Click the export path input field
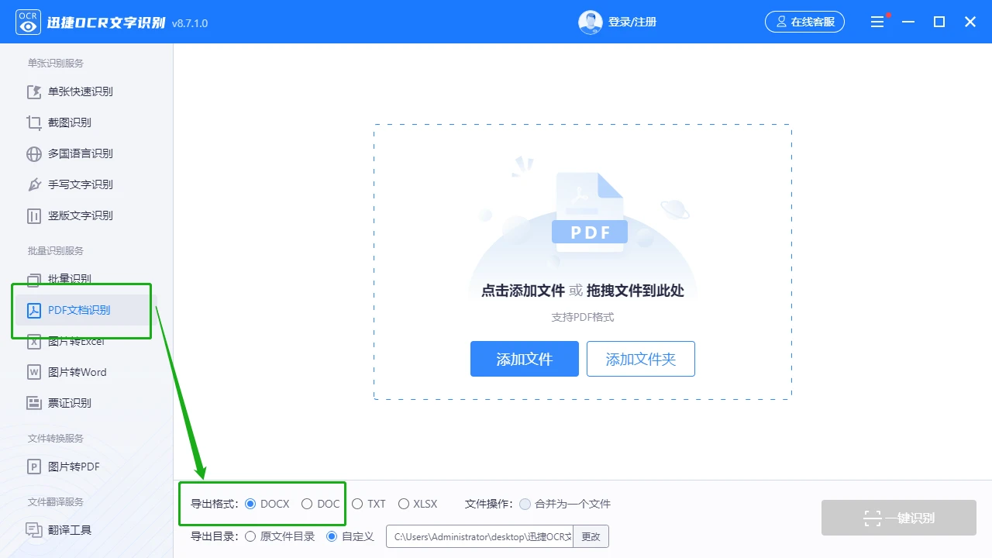 (480, 536)
